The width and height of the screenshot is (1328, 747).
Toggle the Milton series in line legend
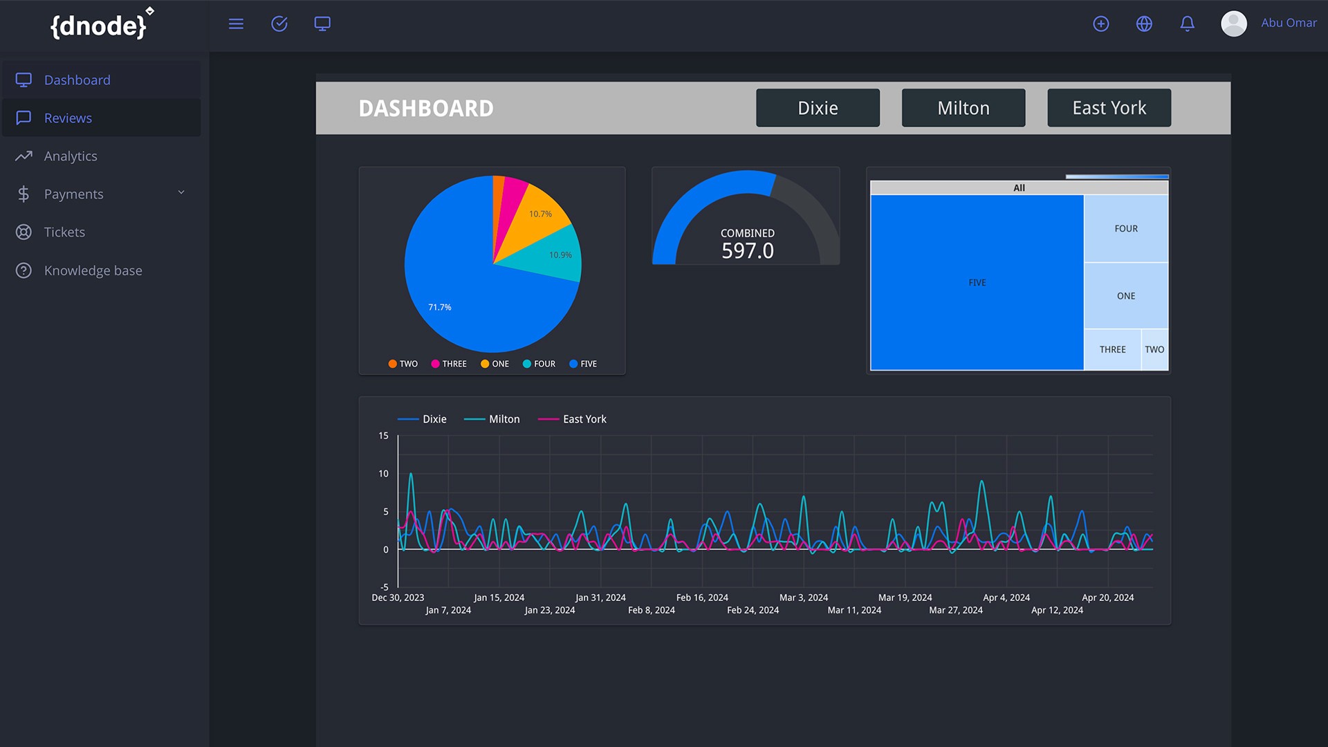[x=492, y=419]
